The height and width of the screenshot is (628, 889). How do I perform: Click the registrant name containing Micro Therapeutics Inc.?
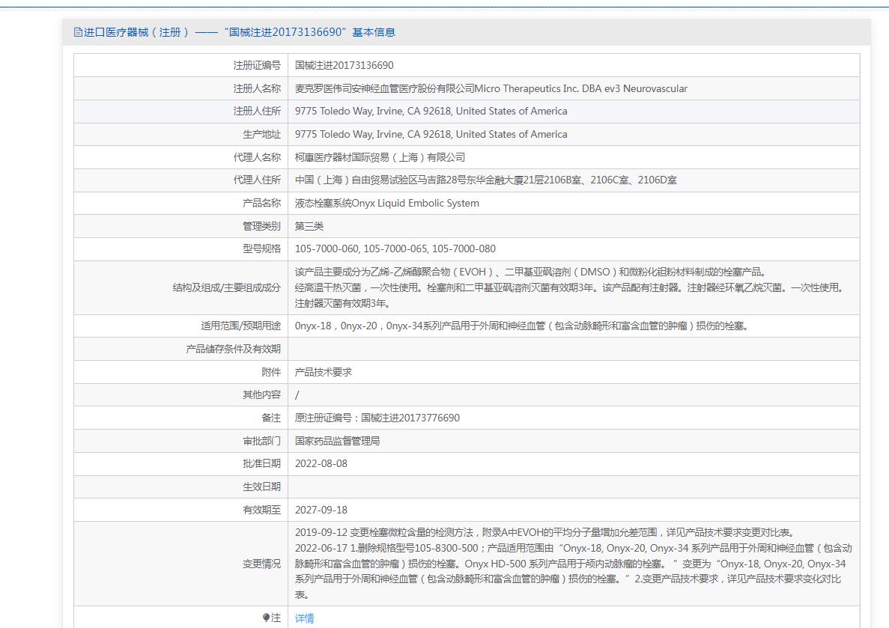pyautogui.click(x=491, y=88)
